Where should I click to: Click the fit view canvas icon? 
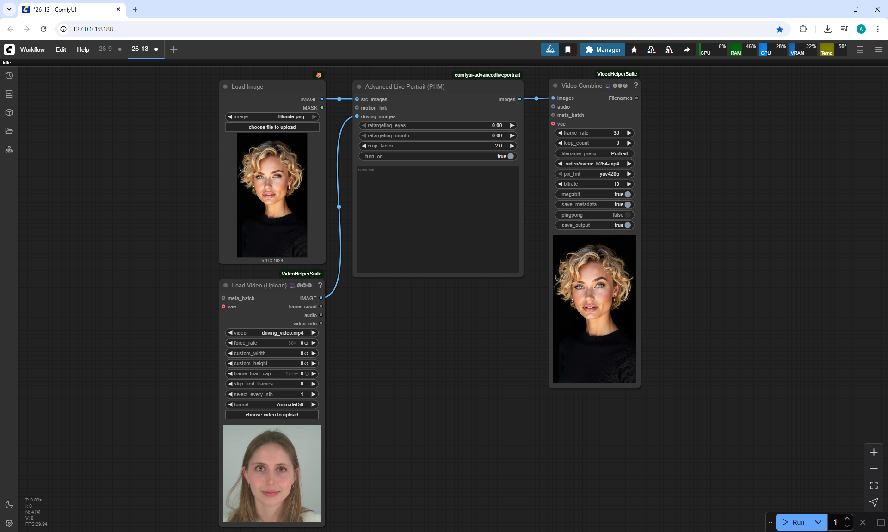click(874, 485)
